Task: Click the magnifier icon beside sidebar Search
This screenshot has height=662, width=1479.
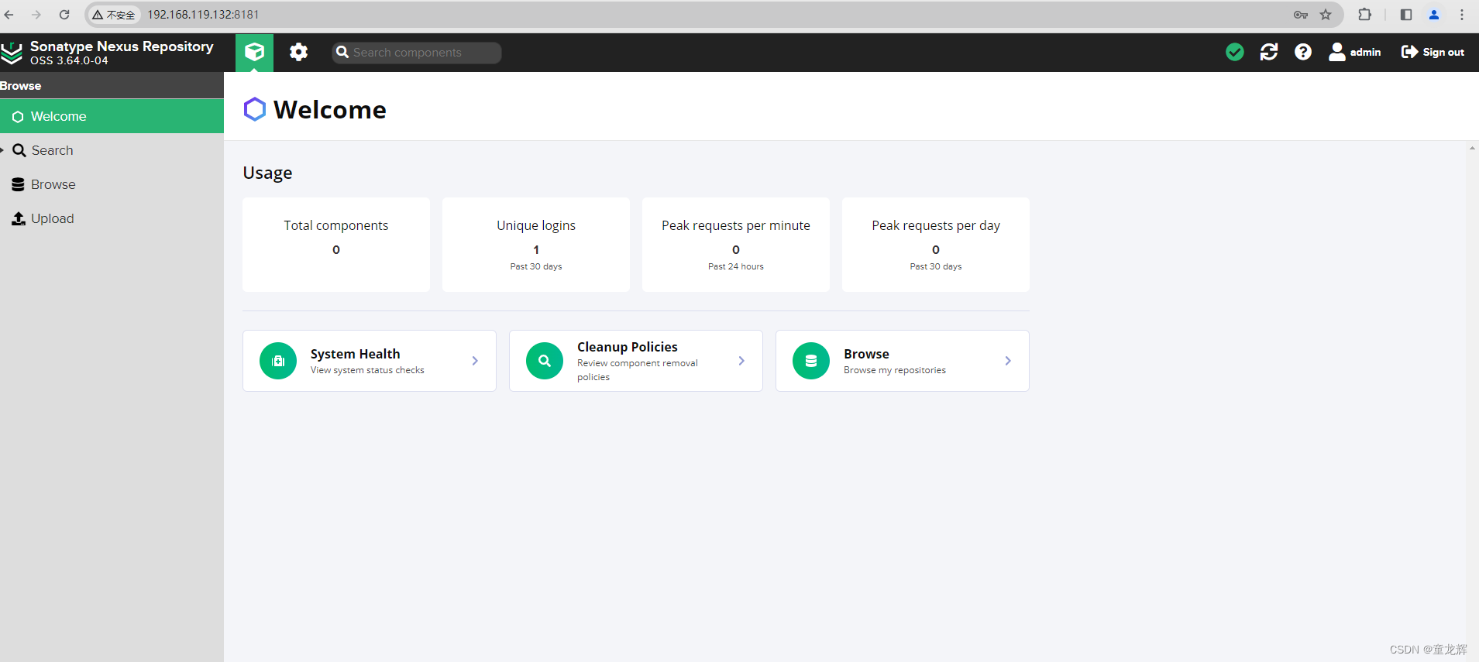Action: tap(19, 150)
